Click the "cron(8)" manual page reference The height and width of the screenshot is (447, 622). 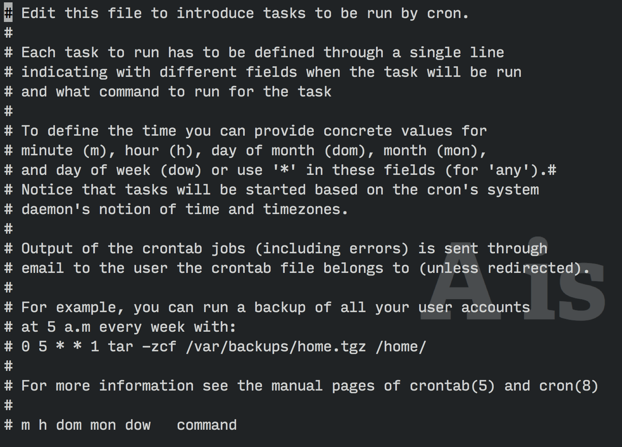point(569,386)
